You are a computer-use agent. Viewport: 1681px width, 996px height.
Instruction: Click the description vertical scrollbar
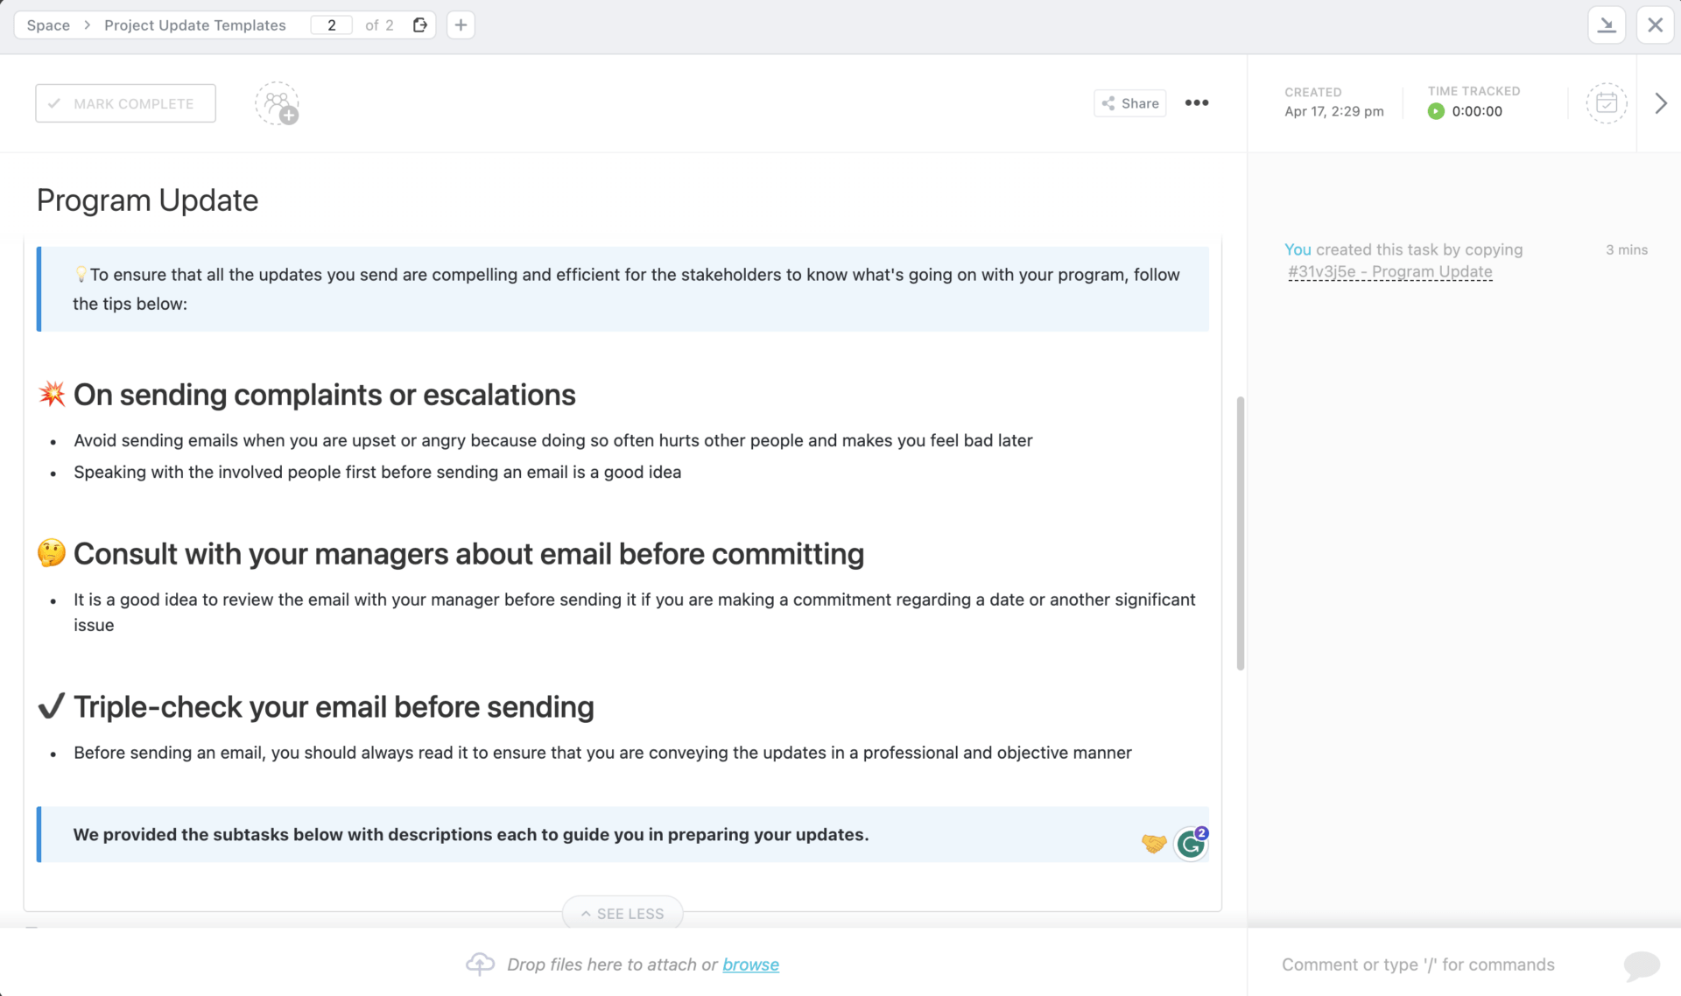click(1240, 533)
